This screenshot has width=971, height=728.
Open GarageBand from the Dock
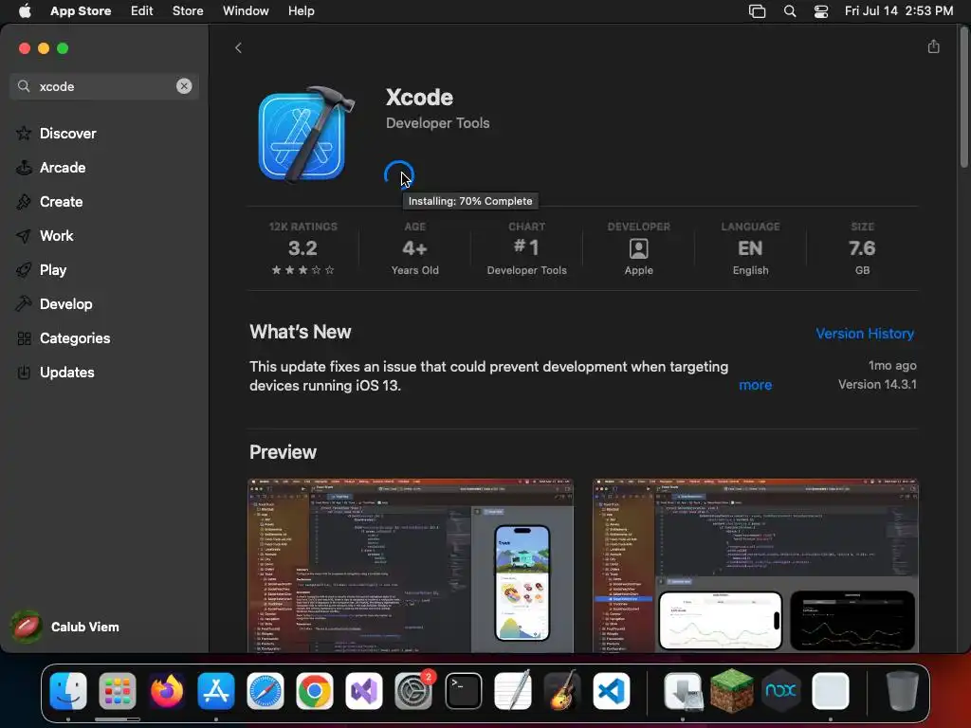point(561,691)
